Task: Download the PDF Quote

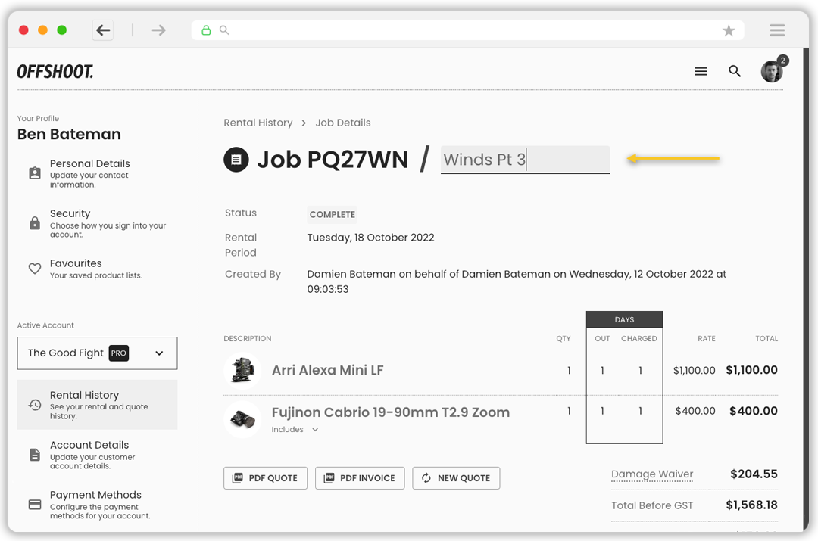Action: 266,478
